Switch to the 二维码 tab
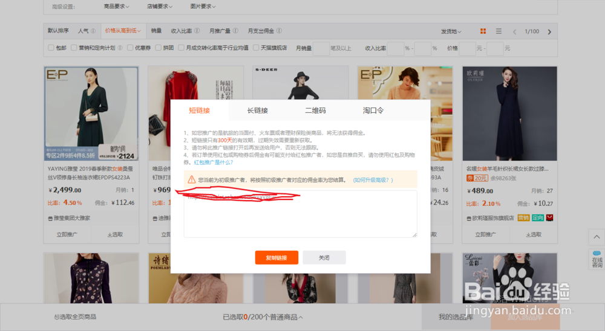Image resolution: width=605 pixels, height=331 pixels. click(315, 111)
